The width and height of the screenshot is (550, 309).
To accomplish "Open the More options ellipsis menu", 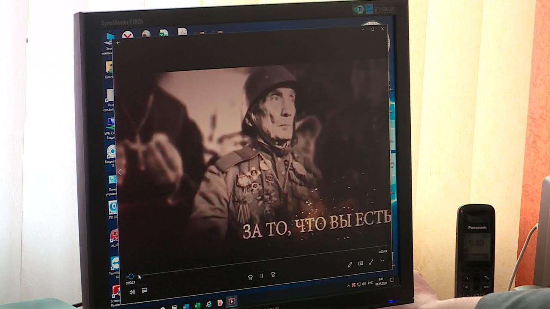I will pos(382,261).
